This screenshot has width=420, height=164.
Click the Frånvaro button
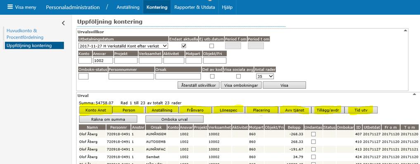coord(195,110)
